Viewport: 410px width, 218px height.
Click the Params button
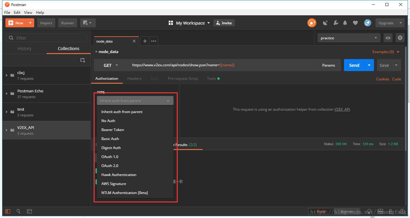(x=329, y=65)
